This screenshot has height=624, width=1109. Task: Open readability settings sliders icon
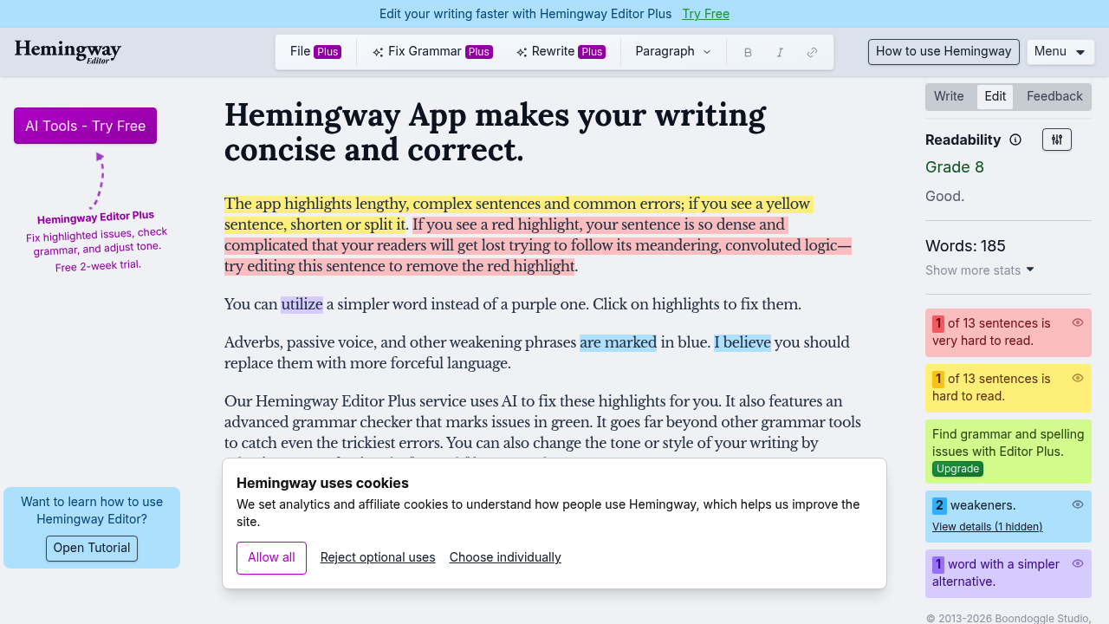tap(1057, 140)
